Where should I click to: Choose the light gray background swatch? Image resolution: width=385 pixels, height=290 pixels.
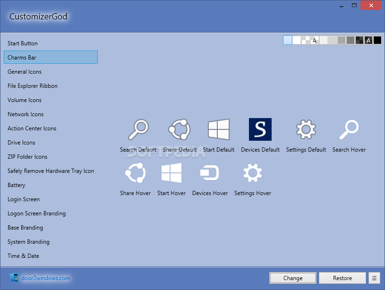point(333,40)
